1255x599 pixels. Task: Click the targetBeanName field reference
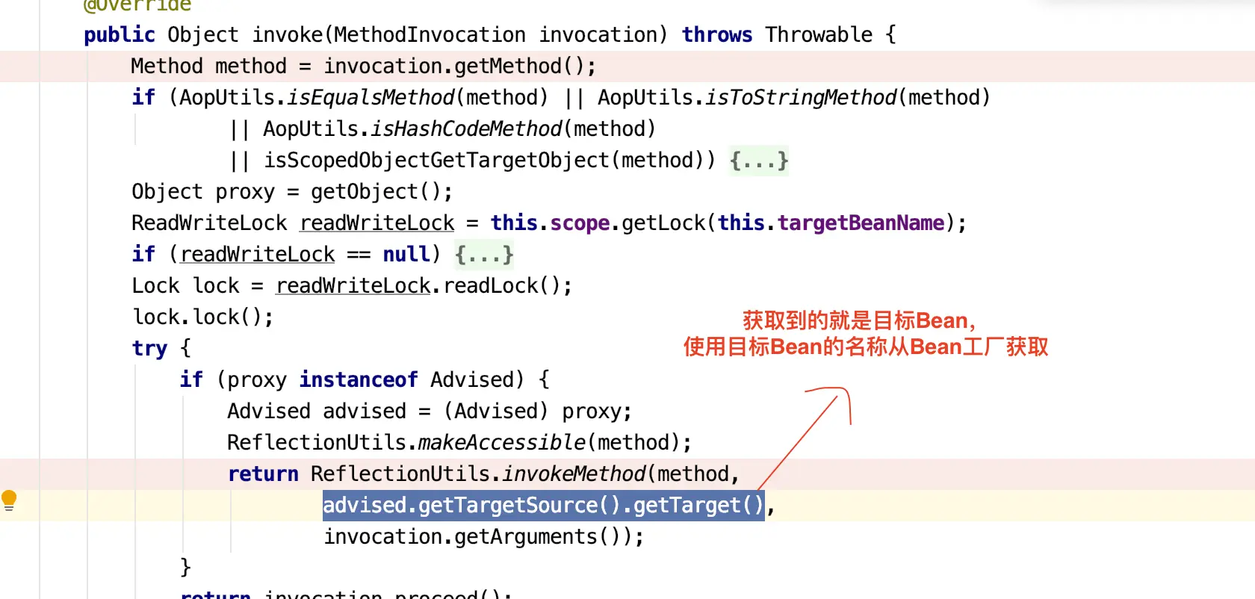point(861,223)
